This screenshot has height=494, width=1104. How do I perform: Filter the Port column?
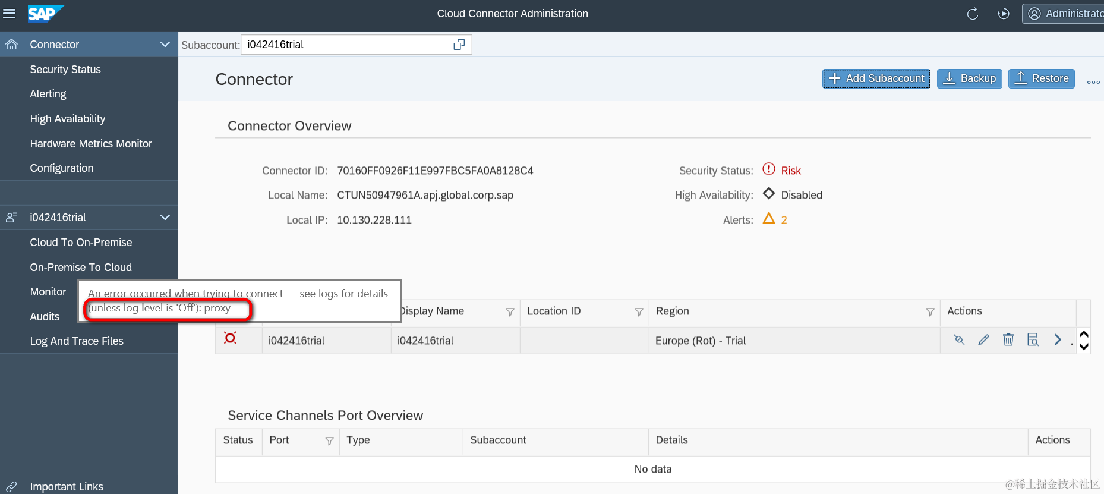point(329,441)
